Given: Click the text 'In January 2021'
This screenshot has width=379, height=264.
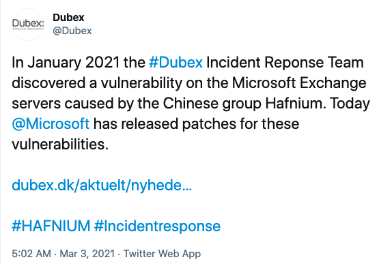Looking at the screenshot, I should pyautogui.click(x=66, y=63).
